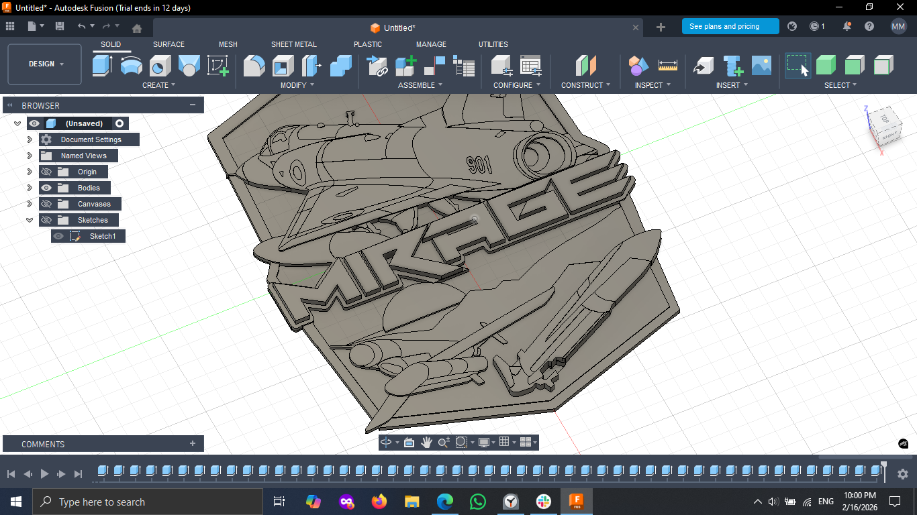
Task: Click the Windows taskbar search box
Action: 148,502
